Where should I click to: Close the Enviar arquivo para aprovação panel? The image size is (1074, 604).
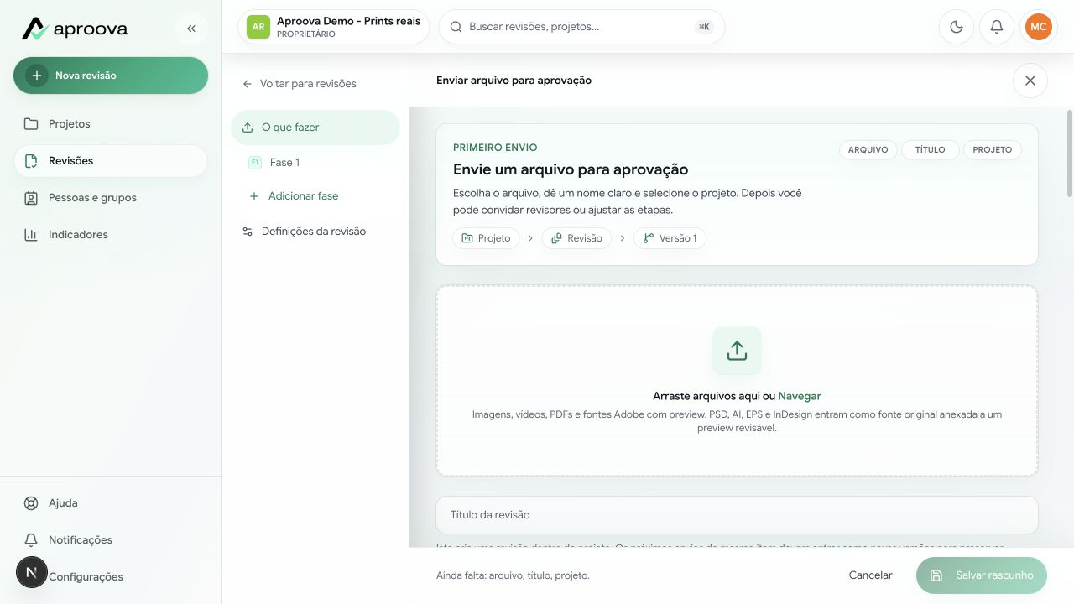[x=1030, y=81]
